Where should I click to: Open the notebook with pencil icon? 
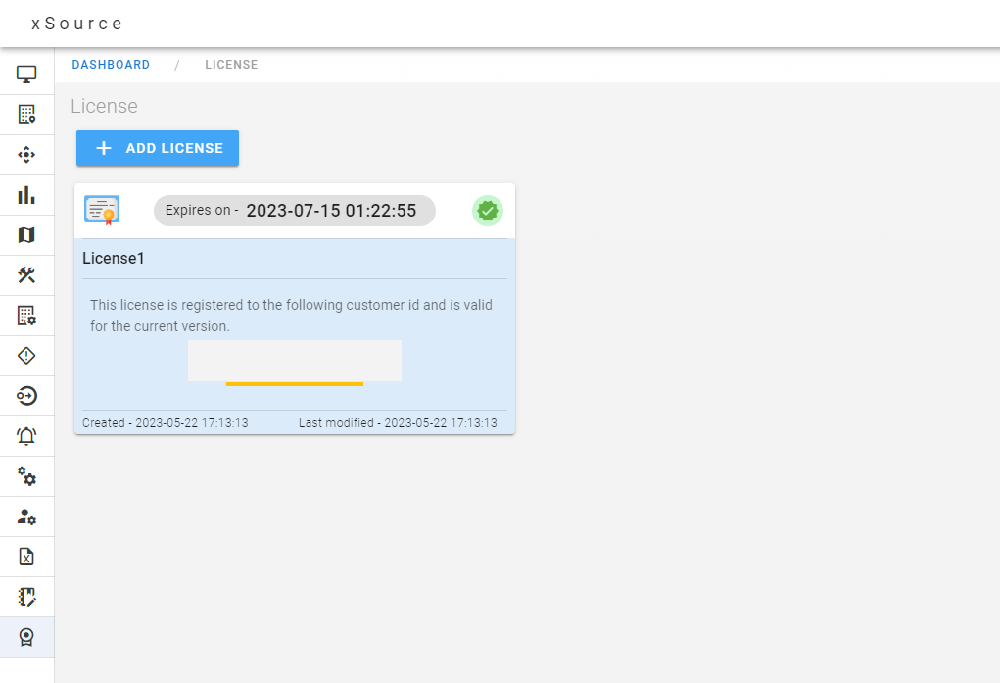coord(26,597)
